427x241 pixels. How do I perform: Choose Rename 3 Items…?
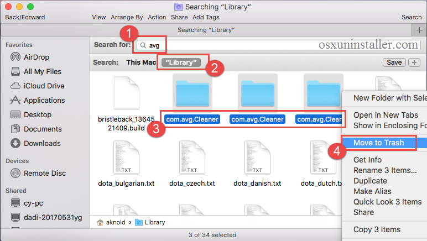(x=384, y=170)
